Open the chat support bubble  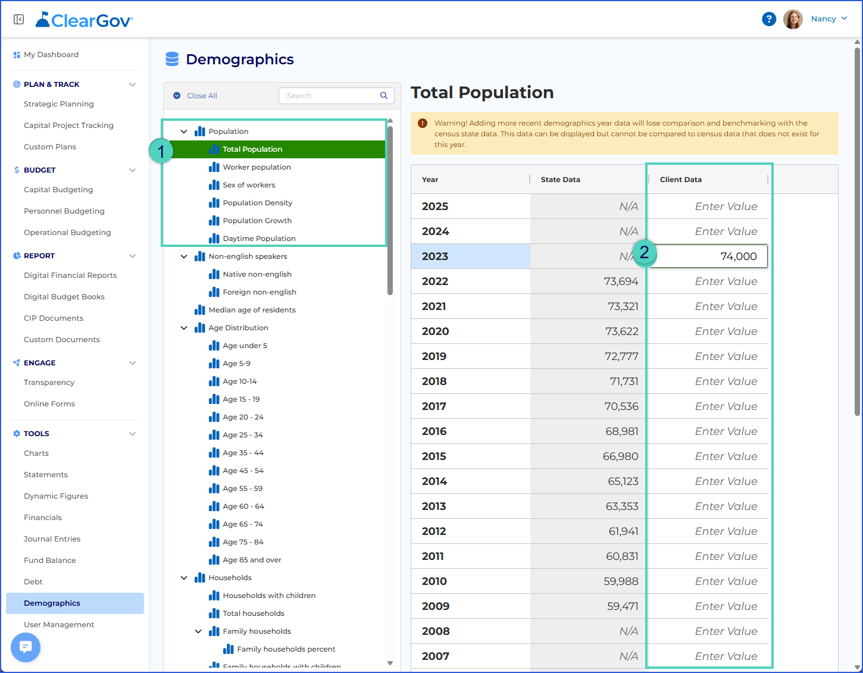pyautogui.click(x=26, y=647)
